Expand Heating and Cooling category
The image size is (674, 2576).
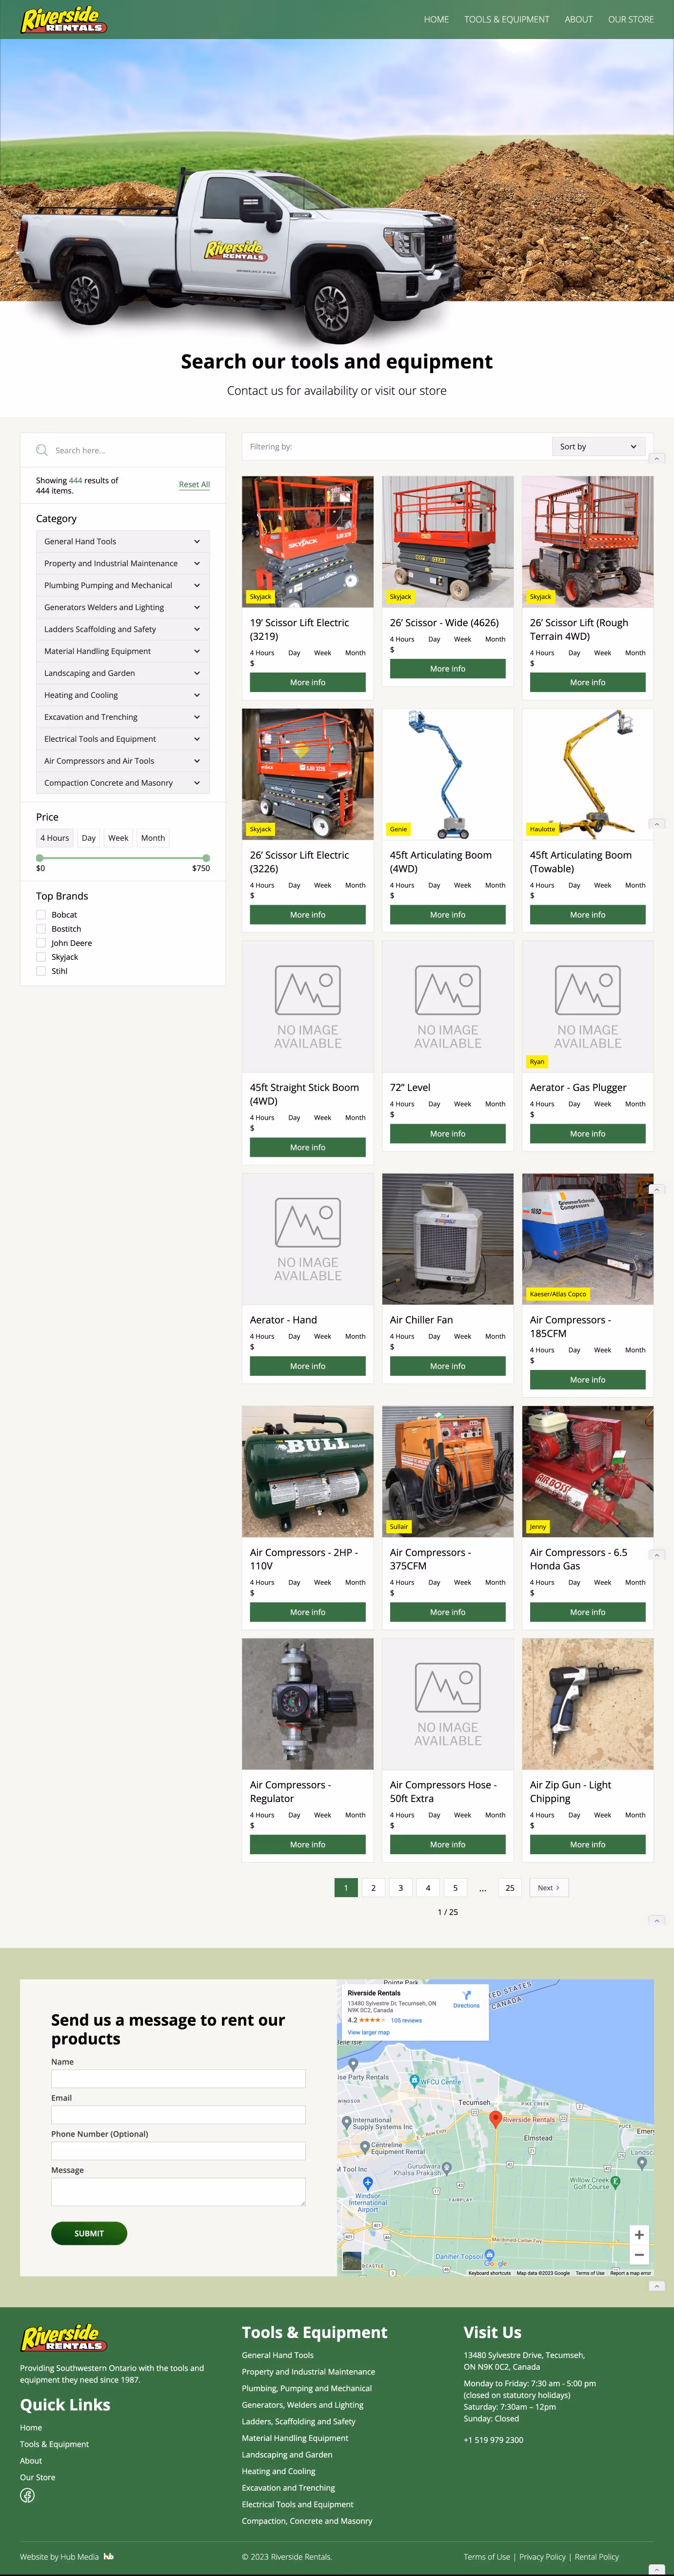click(x=123, y=695)
